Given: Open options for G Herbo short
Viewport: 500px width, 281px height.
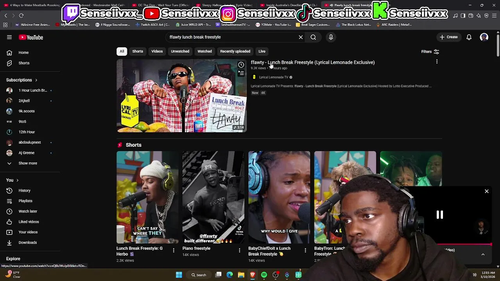Looking at the screenshot, I should tap(173, 250).
